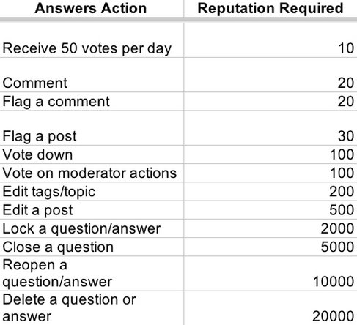Select the reputation value 500 cell
The image size is (357, 325).
pos(270,210)
